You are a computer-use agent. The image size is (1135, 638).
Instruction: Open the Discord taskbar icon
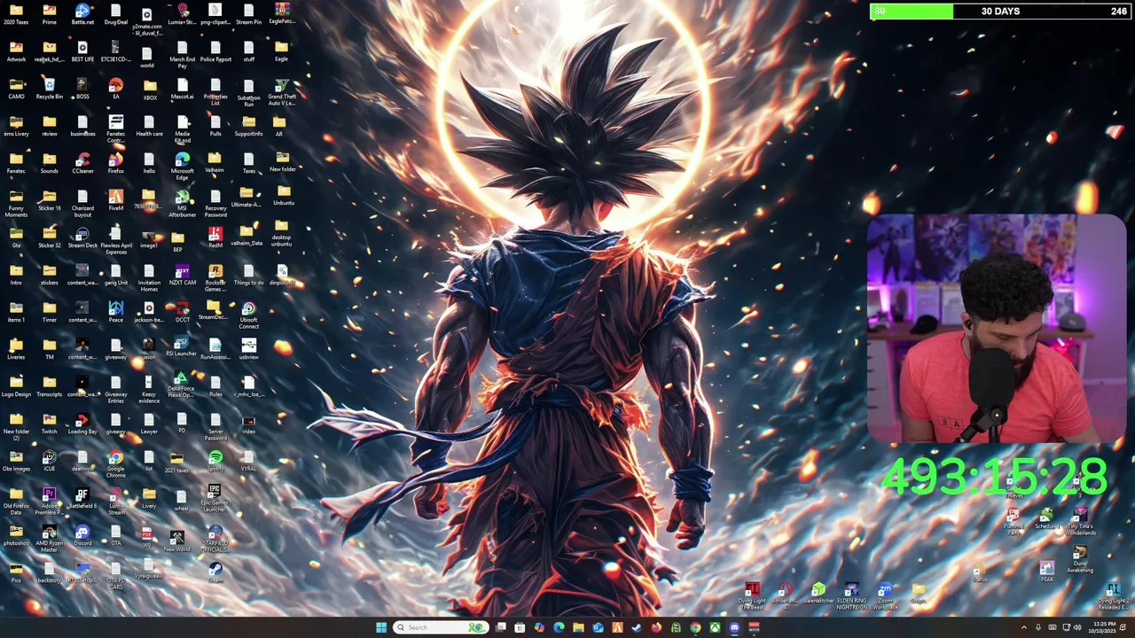pos(734,627)
